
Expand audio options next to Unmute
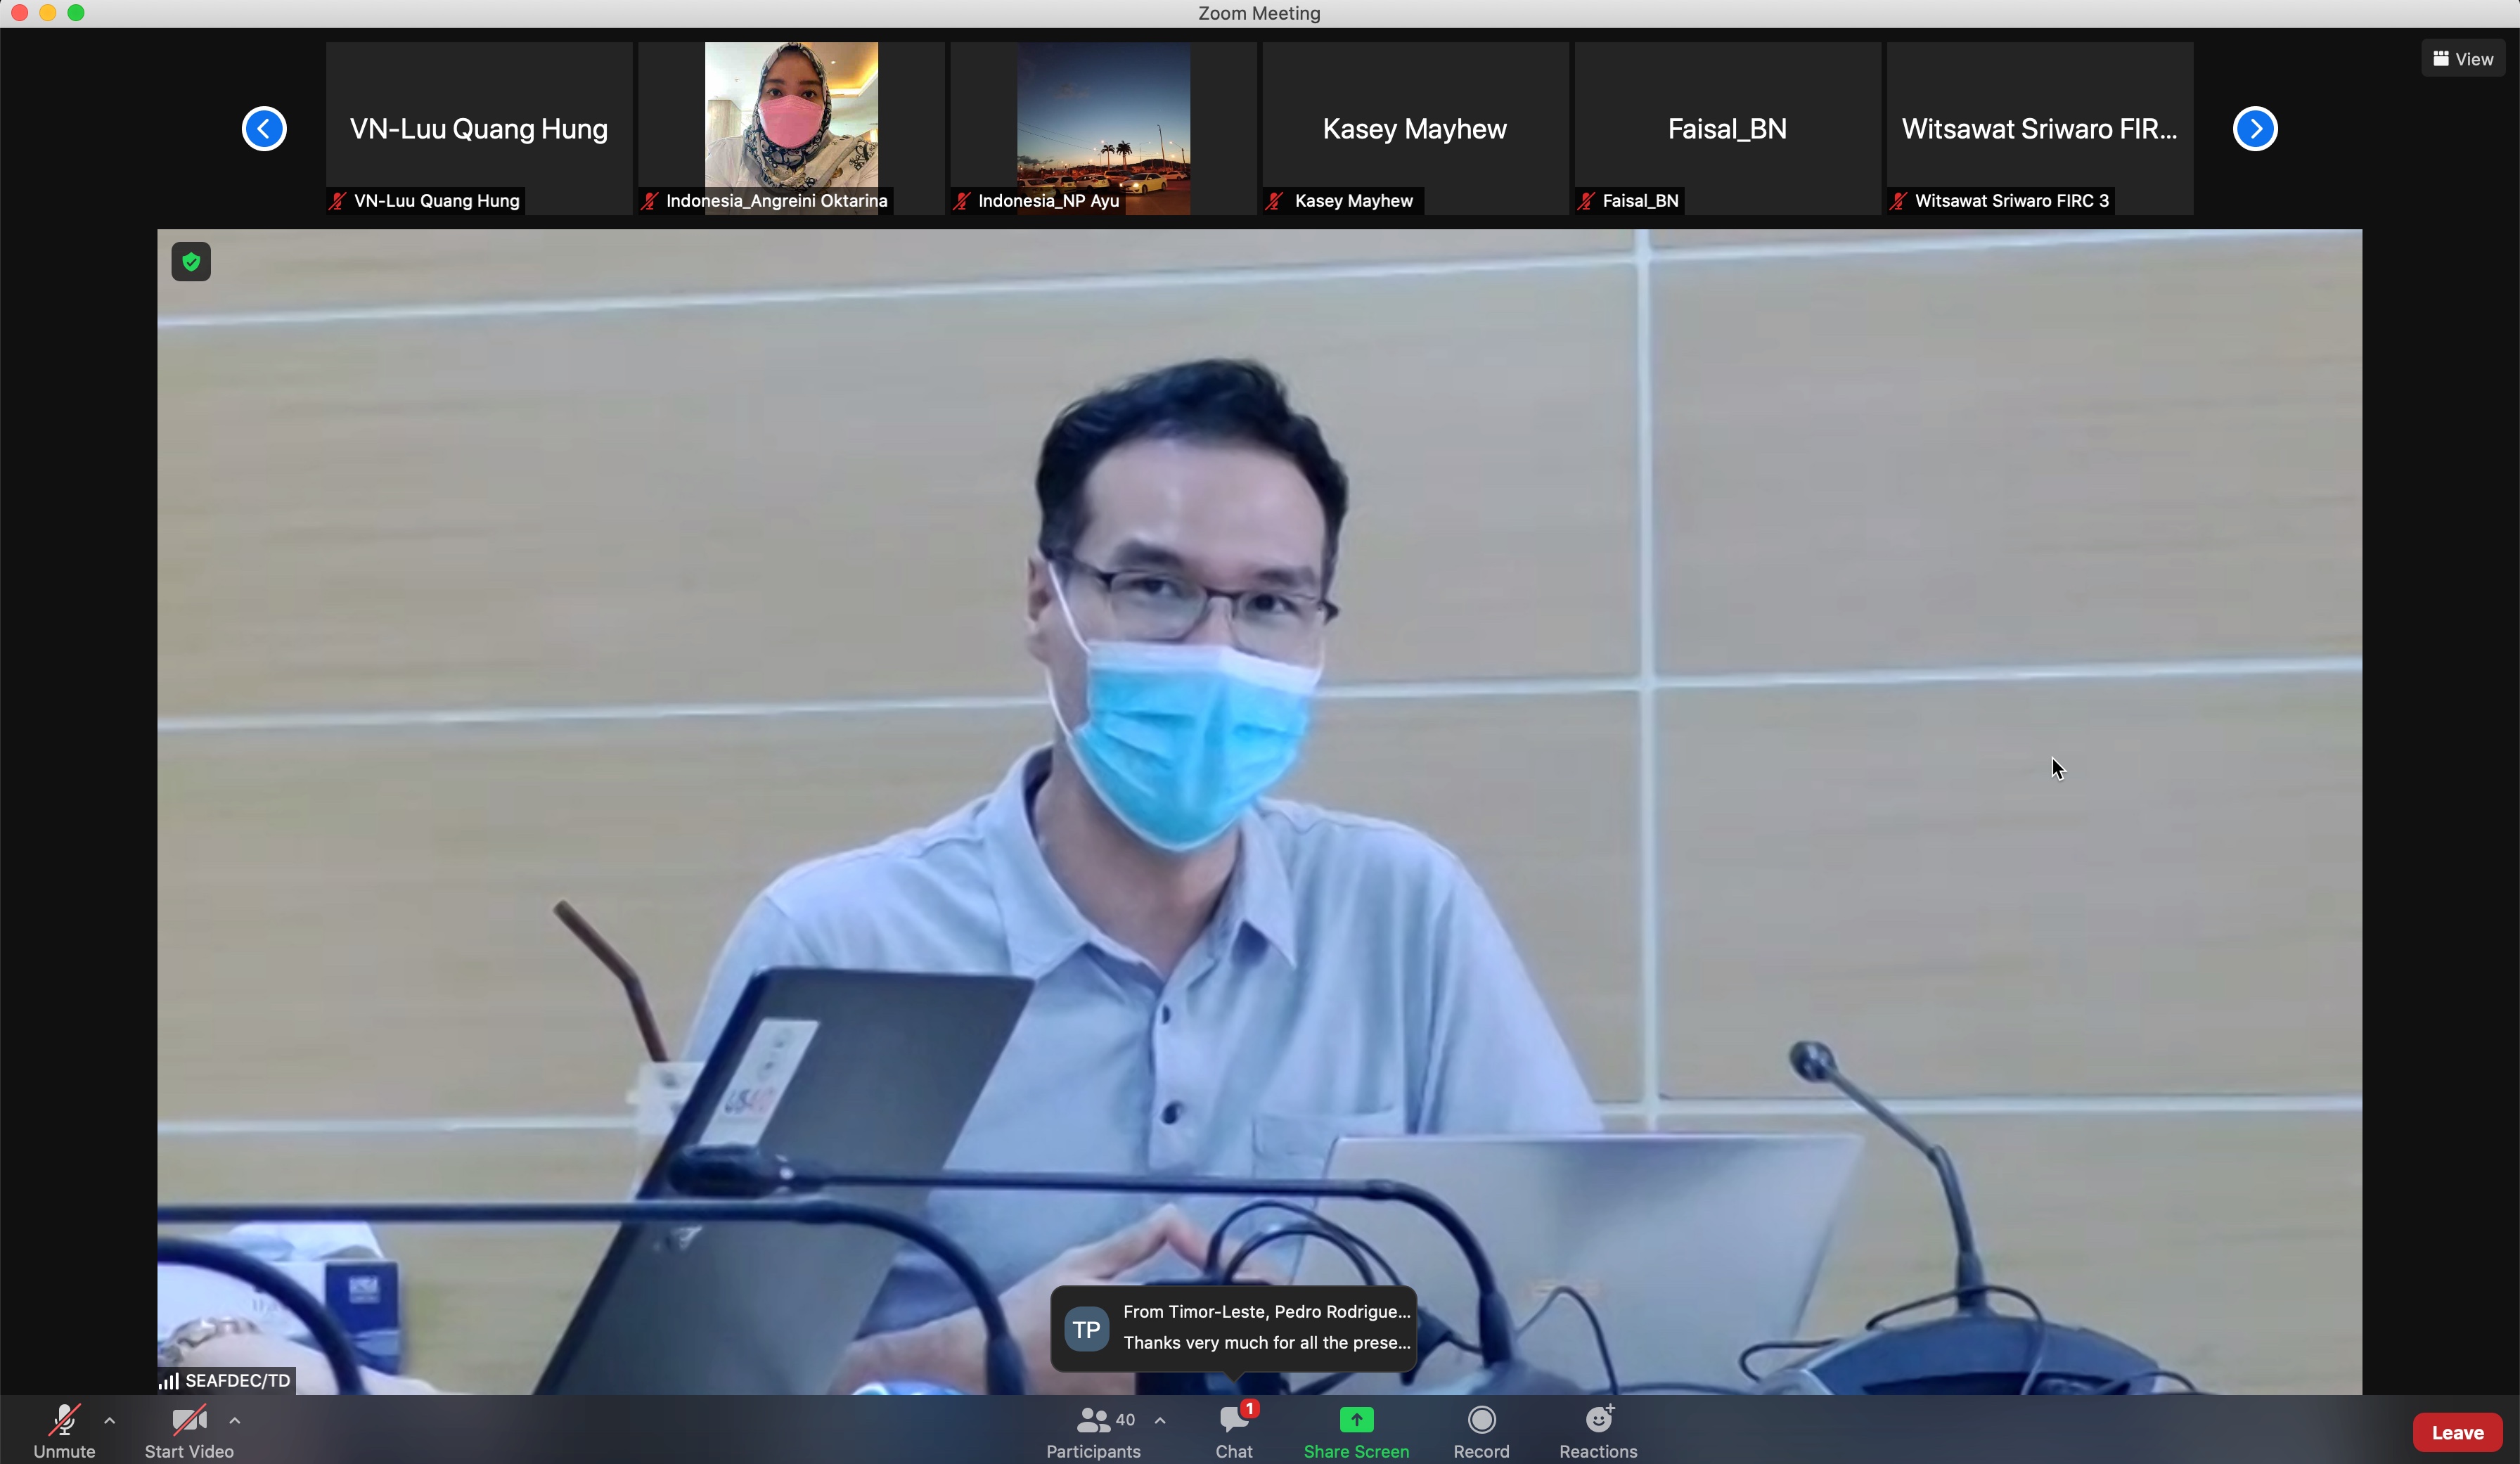(110, 1420)
